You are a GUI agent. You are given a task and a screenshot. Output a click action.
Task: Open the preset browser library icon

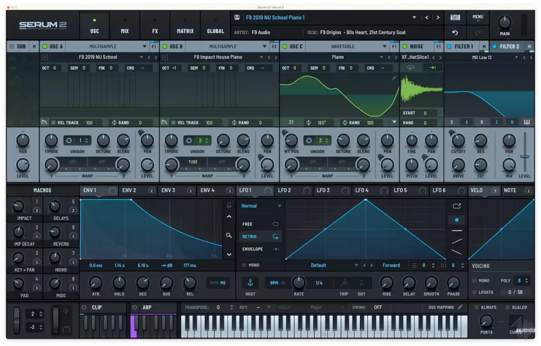click(x=455, y=18)
